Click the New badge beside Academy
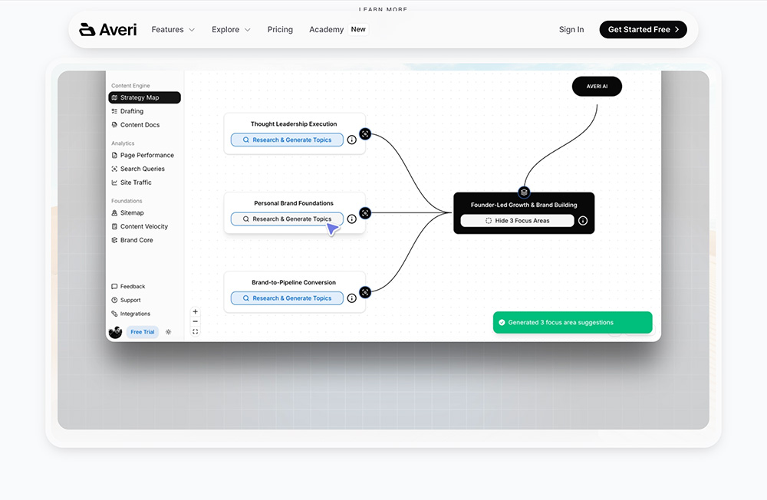767x500 pixels. pyautogui.click(x=358, y=29)
